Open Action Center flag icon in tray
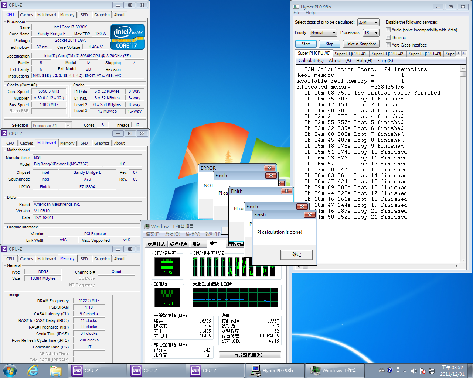 point(423,371)
